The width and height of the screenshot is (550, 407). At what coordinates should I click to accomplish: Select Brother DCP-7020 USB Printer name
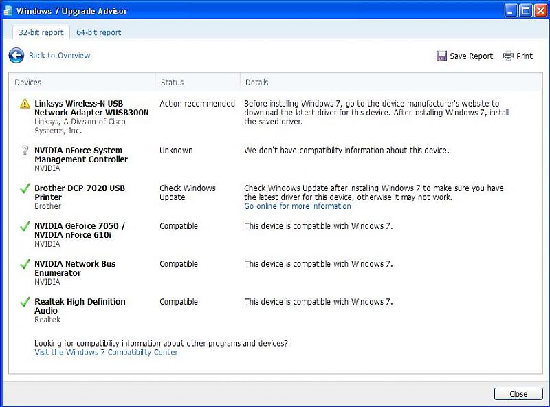80,192
